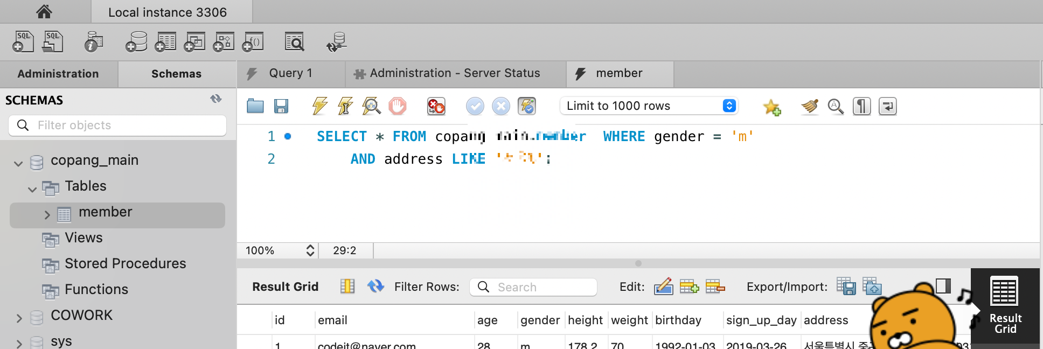Screen dimensions: 1043x349
Task: Open the Limit to 1000 rows dropdown
Action: (x=649, y=106)
